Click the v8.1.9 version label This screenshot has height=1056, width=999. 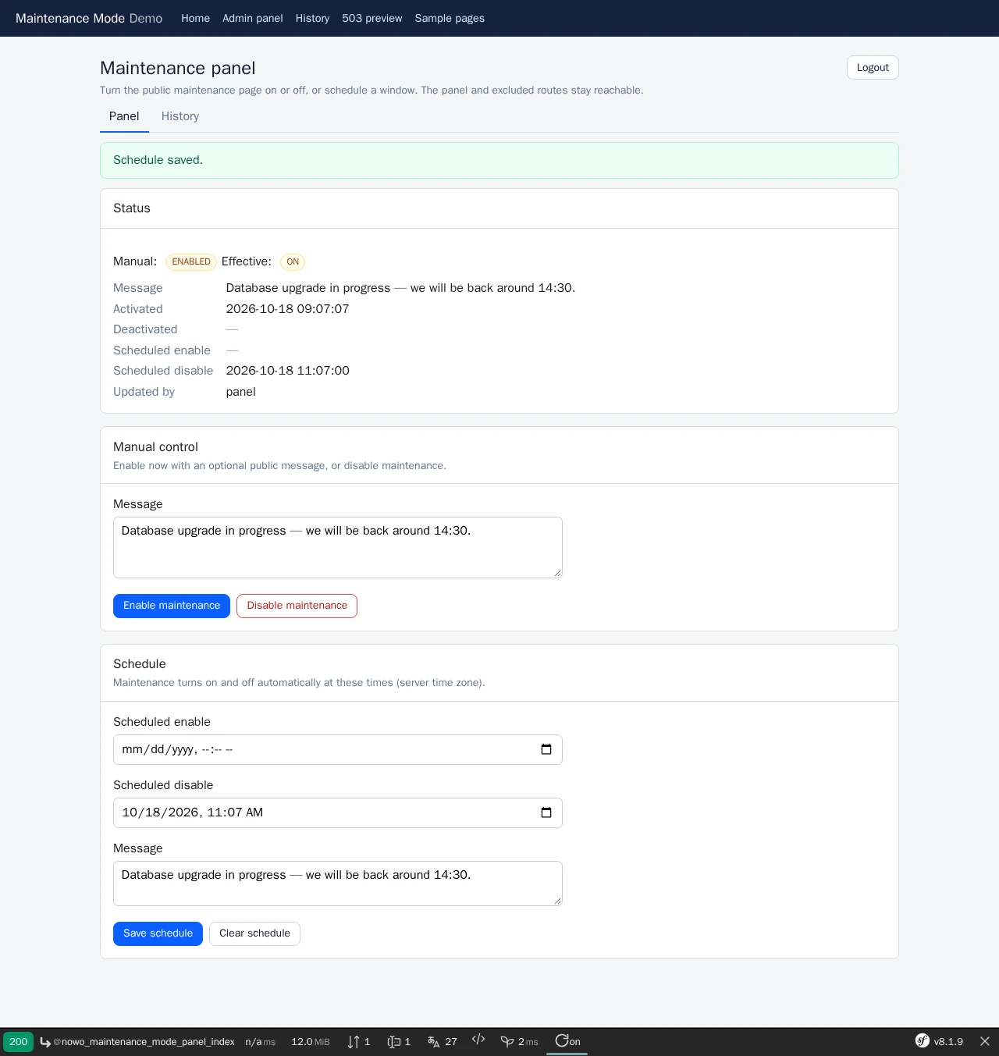(x=948, y=1042)
